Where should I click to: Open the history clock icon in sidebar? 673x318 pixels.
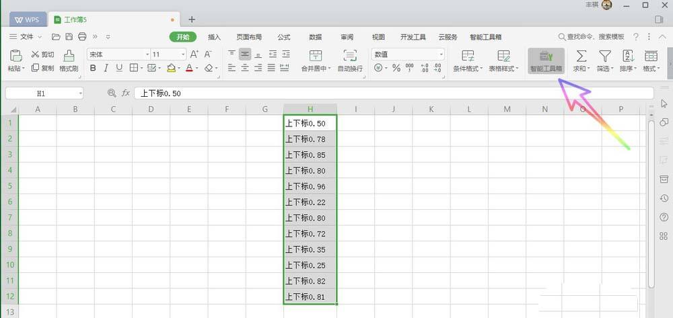664,198
